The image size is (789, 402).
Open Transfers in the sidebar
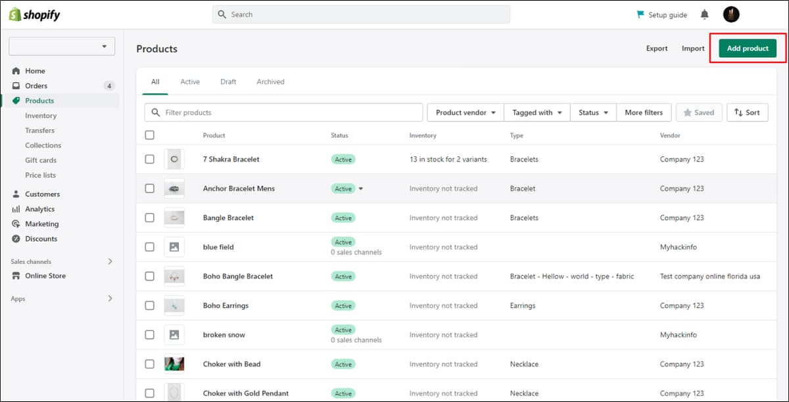39,130
